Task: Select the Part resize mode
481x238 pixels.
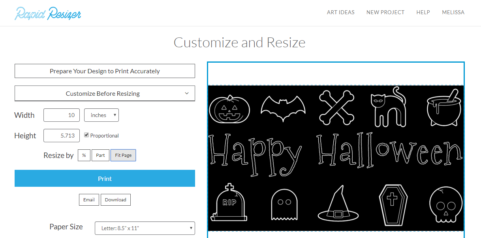Action: tap(100, 155)
